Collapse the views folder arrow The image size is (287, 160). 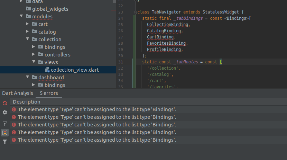(34, 62)
